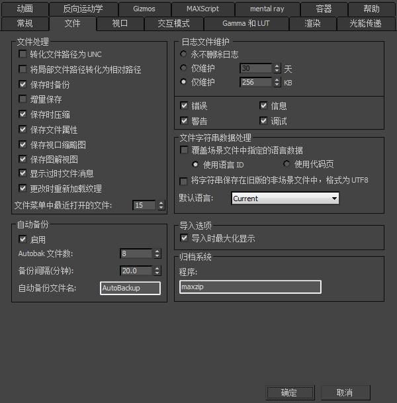The height and width of the screenshot is (403, 397).
Task: Enable 覆盖场景文件中指定的语言数据
Action: (x=184, y=150)
